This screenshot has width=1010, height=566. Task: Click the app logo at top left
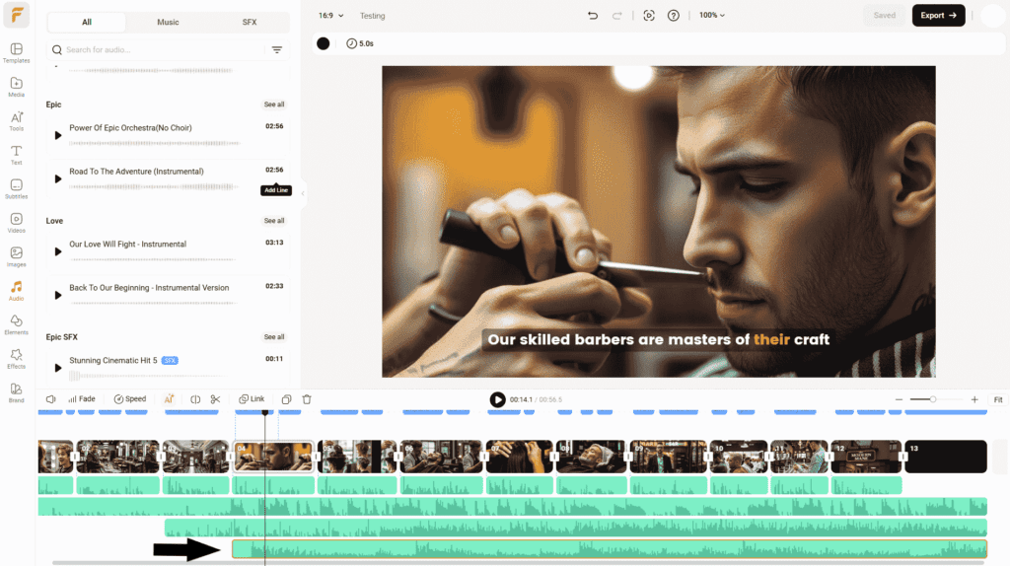pos(16,15)
